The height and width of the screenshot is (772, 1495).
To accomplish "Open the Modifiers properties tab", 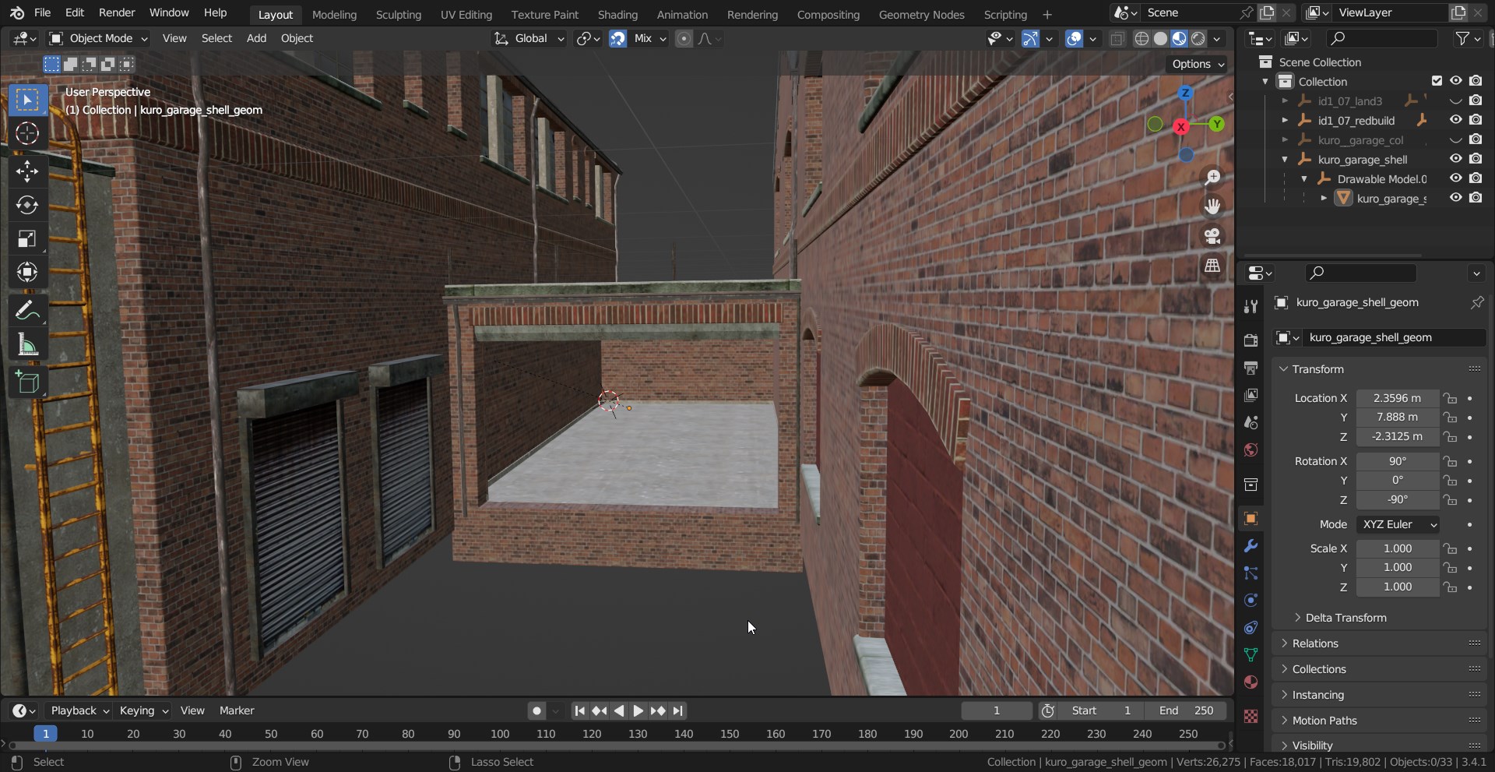I will (1251, 546).
